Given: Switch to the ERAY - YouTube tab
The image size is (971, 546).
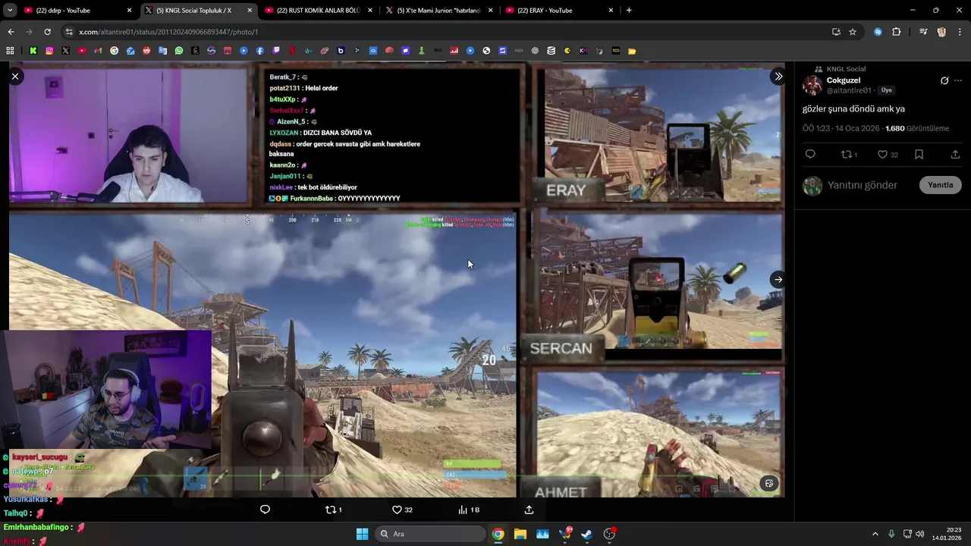Looking at the screenshot, I should pos(558,11).
